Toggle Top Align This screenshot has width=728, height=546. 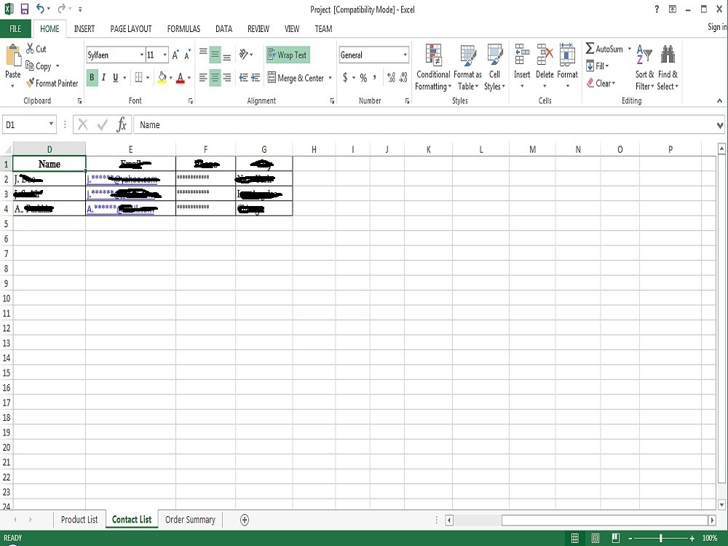pyautogui.click(x=203, y=52)
